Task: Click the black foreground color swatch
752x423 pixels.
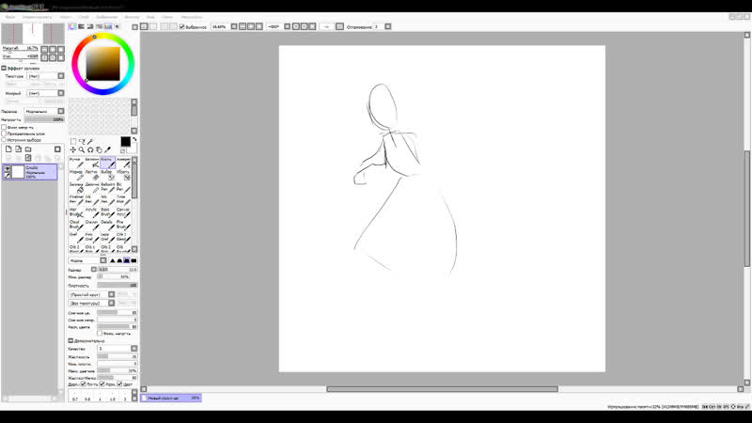Action: coord(126,142)
